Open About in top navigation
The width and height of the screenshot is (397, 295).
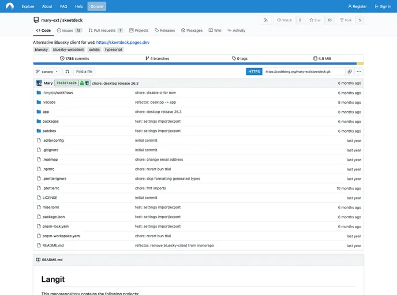(x=47, y=6)
